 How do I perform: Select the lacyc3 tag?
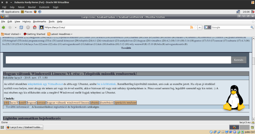point(14,103)
